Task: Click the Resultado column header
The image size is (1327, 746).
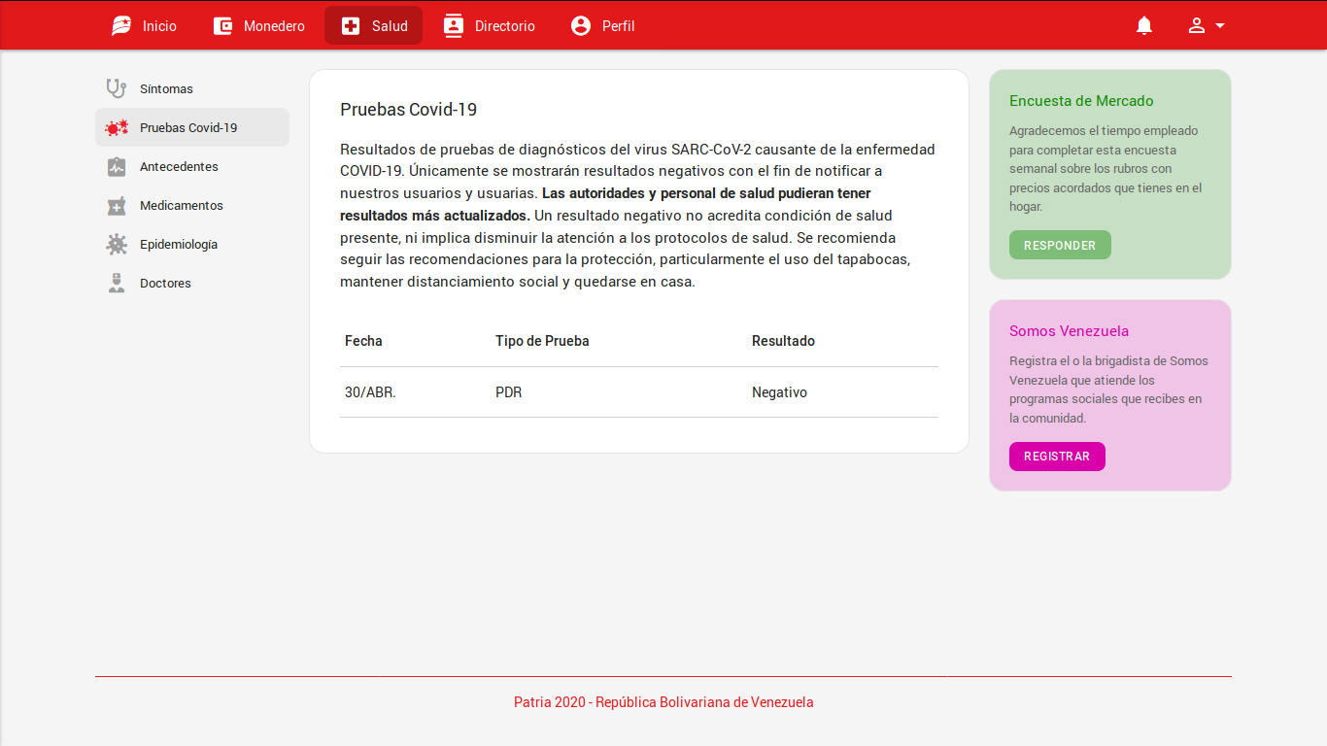Action: (783, 341)
